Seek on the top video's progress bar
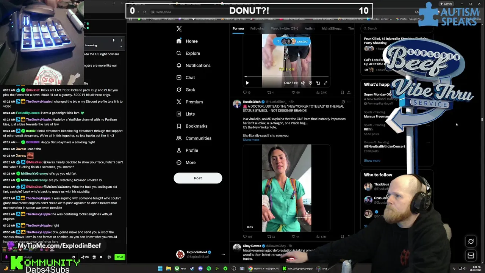 click(286, 77)
